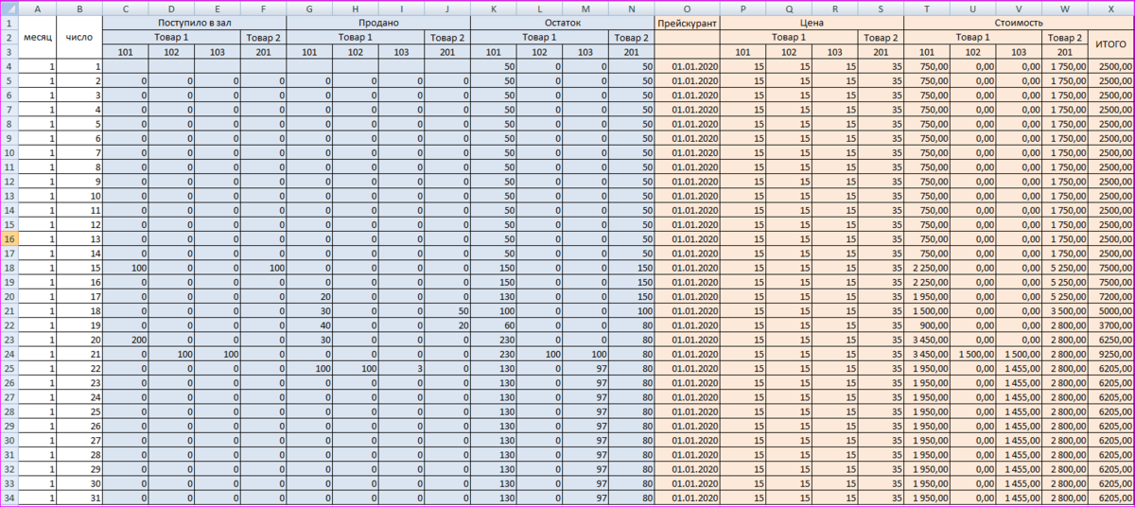Click the total cell showing 9250,00
The height and width of the screenshot is (507, 1135).
coord(1110,355)
